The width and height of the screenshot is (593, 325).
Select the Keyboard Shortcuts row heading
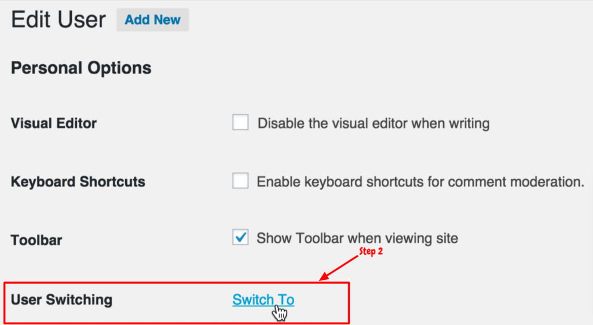click(78, 182)
